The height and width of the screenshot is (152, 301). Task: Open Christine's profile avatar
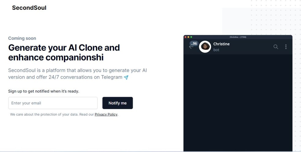205,47
